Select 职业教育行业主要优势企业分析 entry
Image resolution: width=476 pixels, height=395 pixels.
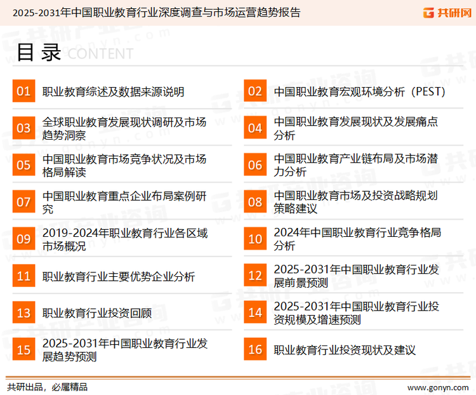click(118, 276)
